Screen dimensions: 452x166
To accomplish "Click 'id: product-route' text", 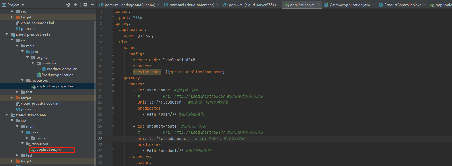I will tap(157, 126).
